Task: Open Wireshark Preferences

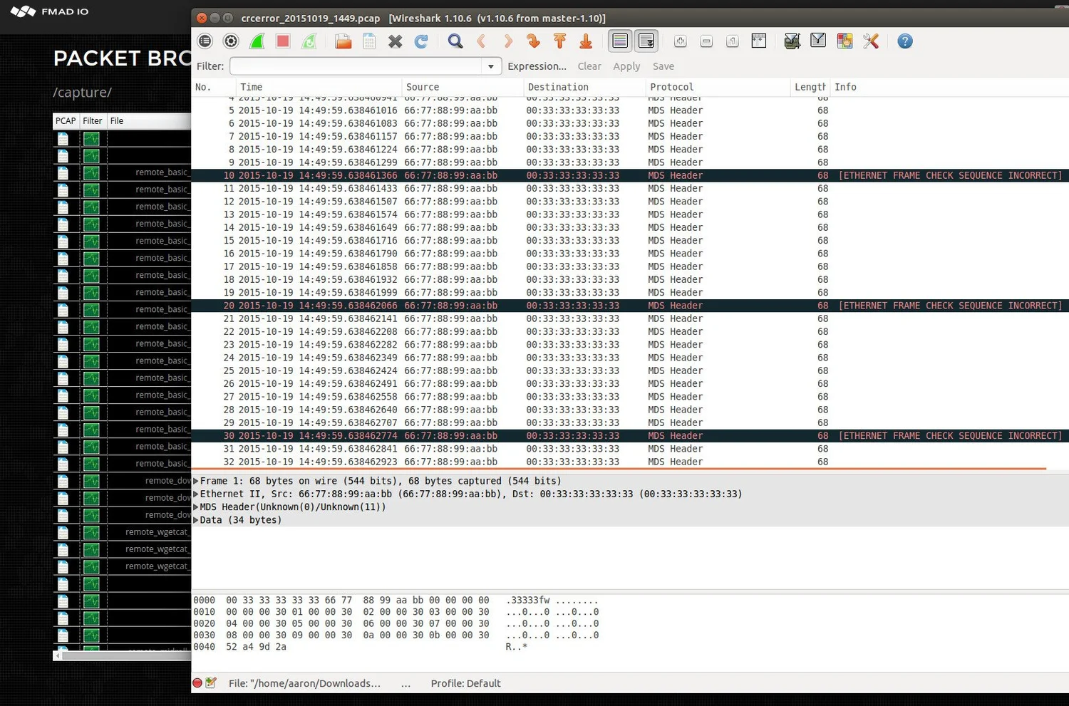Action: click(871, 41)
